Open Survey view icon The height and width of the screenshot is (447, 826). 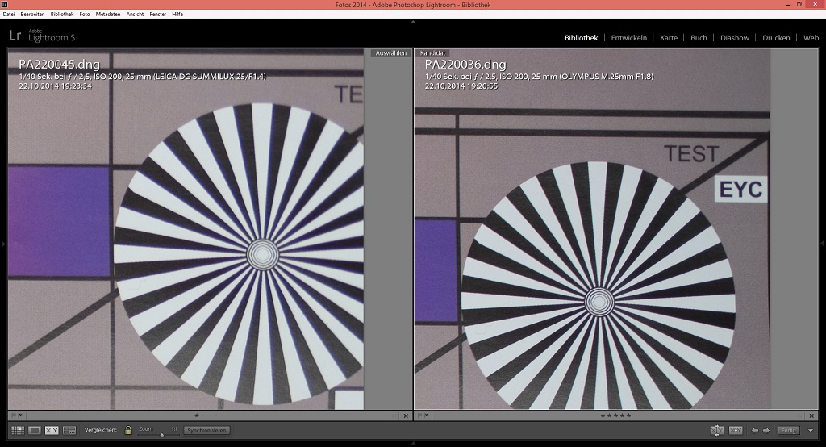pos(69,431)
